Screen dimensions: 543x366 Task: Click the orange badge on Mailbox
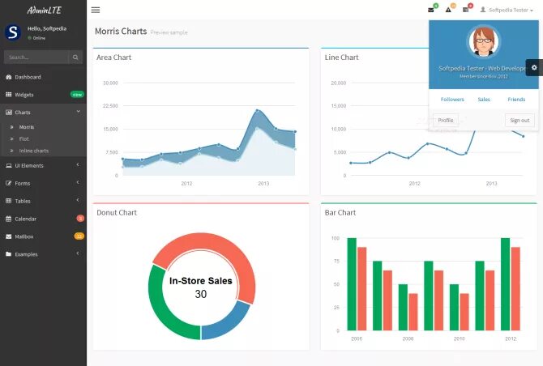point(79,236)
